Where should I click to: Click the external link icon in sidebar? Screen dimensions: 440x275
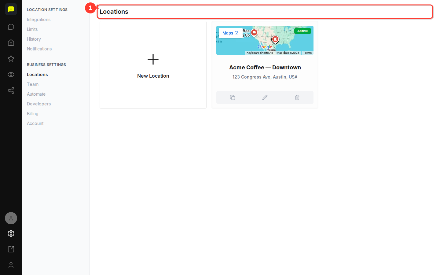click(x=11, y=249)
